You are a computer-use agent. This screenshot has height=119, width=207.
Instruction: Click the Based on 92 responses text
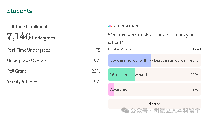click(122, 50)
